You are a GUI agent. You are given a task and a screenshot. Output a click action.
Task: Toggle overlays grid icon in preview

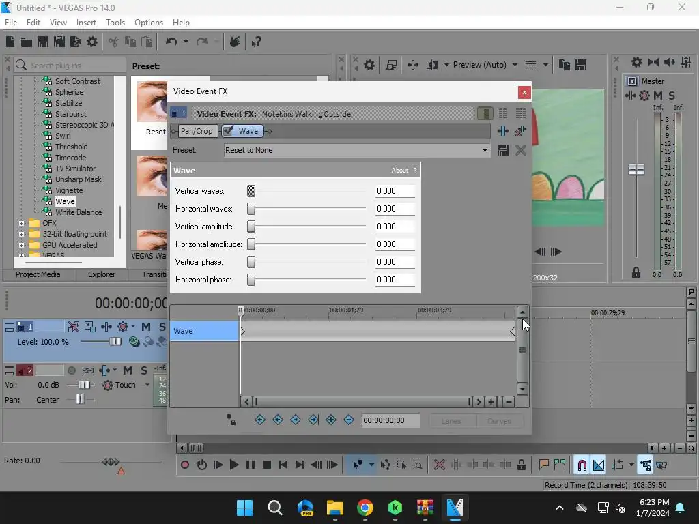(531, 65)
